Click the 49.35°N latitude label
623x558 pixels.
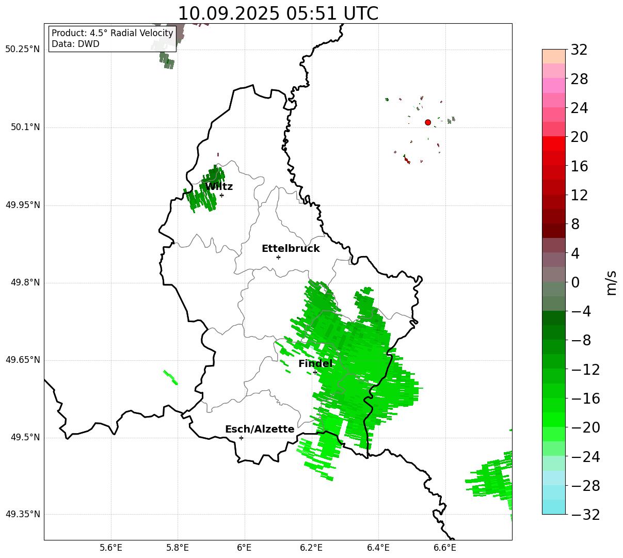(x=22, y=515)
